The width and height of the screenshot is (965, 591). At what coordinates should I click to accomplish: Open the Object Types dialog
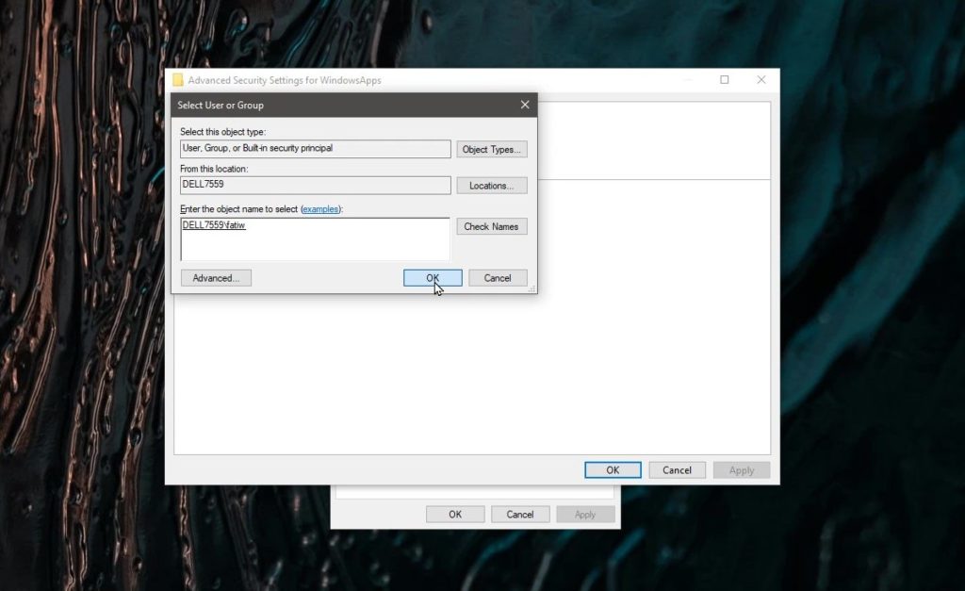point(491,148)
